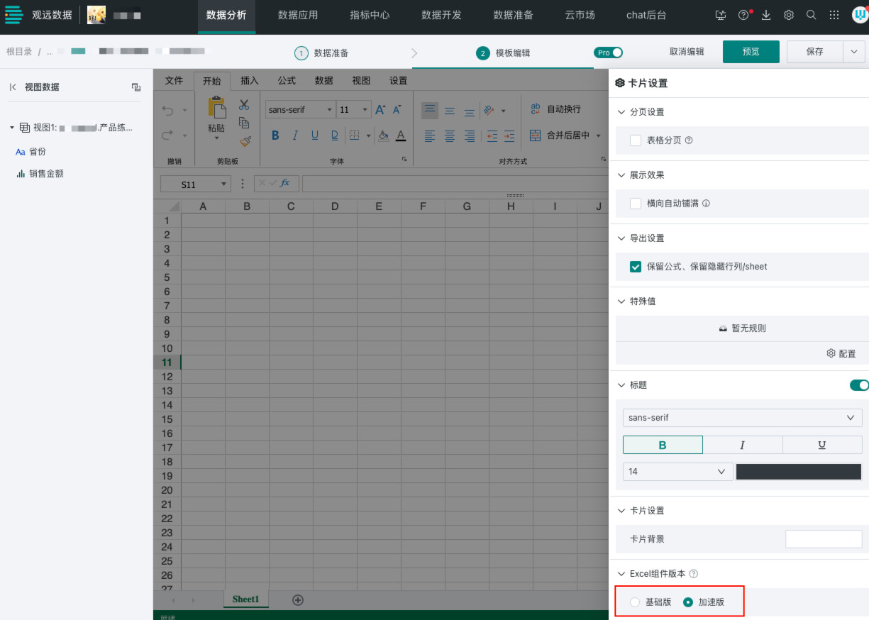Select the format painter brush icon
The width and height of the screenshot is (869, 620).
point(245,141)
